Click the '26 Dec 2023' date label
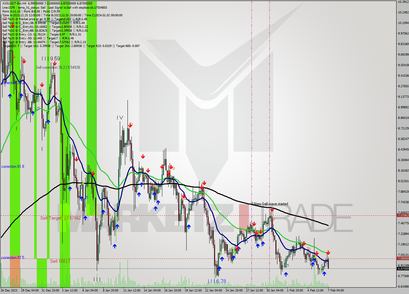409x294 pixels. [9, 290]
